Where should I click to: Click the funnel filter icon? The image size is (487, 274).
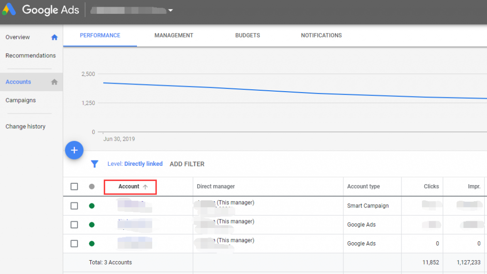(x=95, y=164)
